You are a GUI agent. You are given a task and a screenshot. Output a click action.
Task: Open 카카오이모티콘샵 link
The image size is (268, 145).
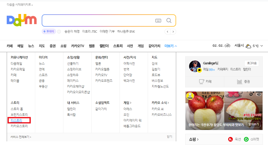(x=78, y=92)
